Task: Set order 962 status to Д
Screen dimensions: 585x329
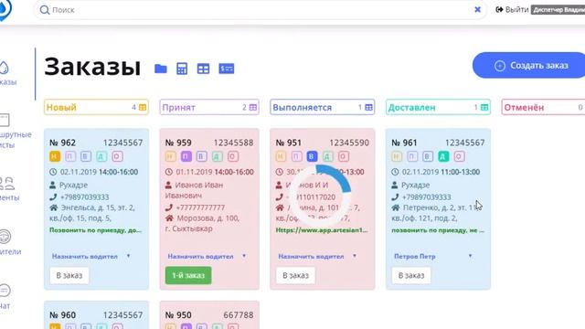Action: 101,156
